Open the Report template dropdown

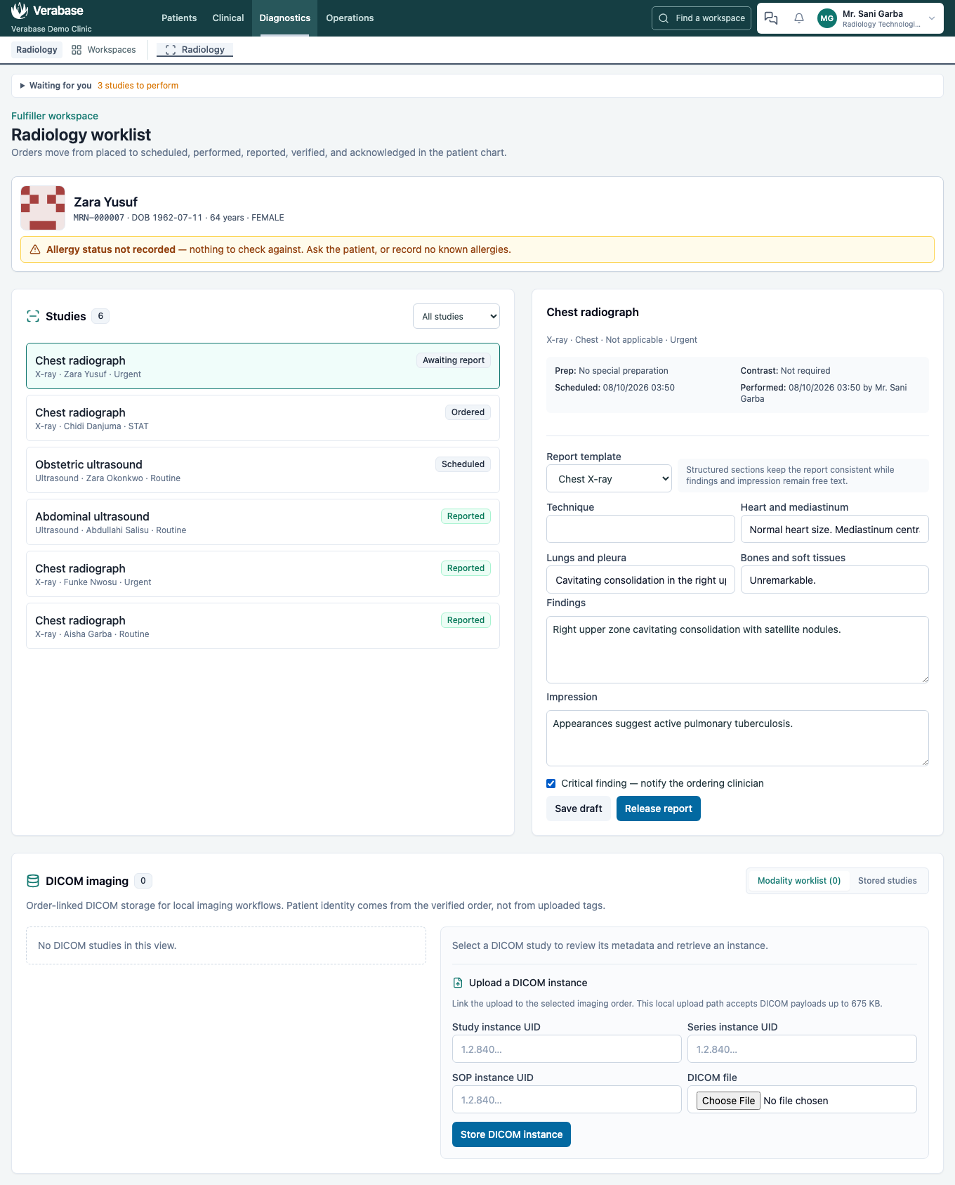(609, 478)
